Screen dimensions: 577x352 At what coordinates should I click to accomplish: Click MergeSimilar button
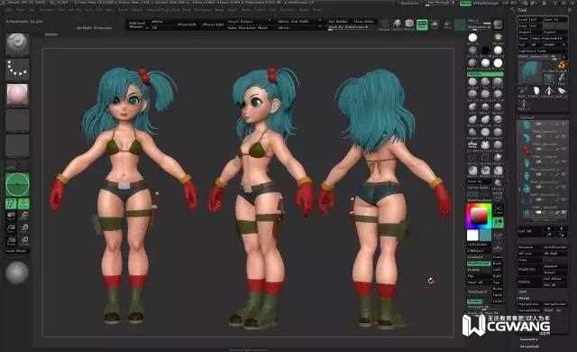(x=555, y=304)
